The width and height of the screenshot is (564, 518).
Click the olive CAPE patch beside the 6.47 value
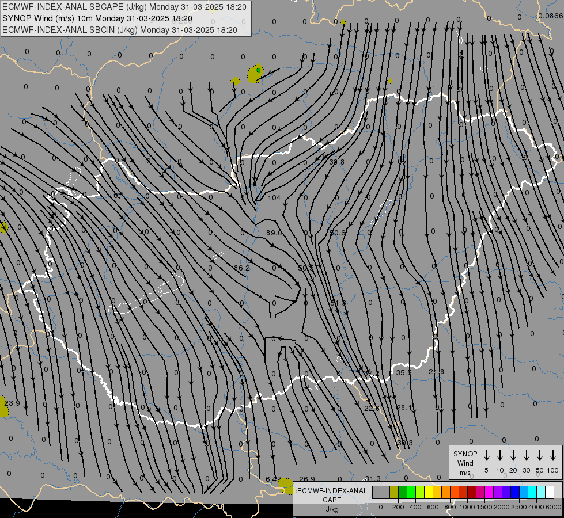click(286, 486)
